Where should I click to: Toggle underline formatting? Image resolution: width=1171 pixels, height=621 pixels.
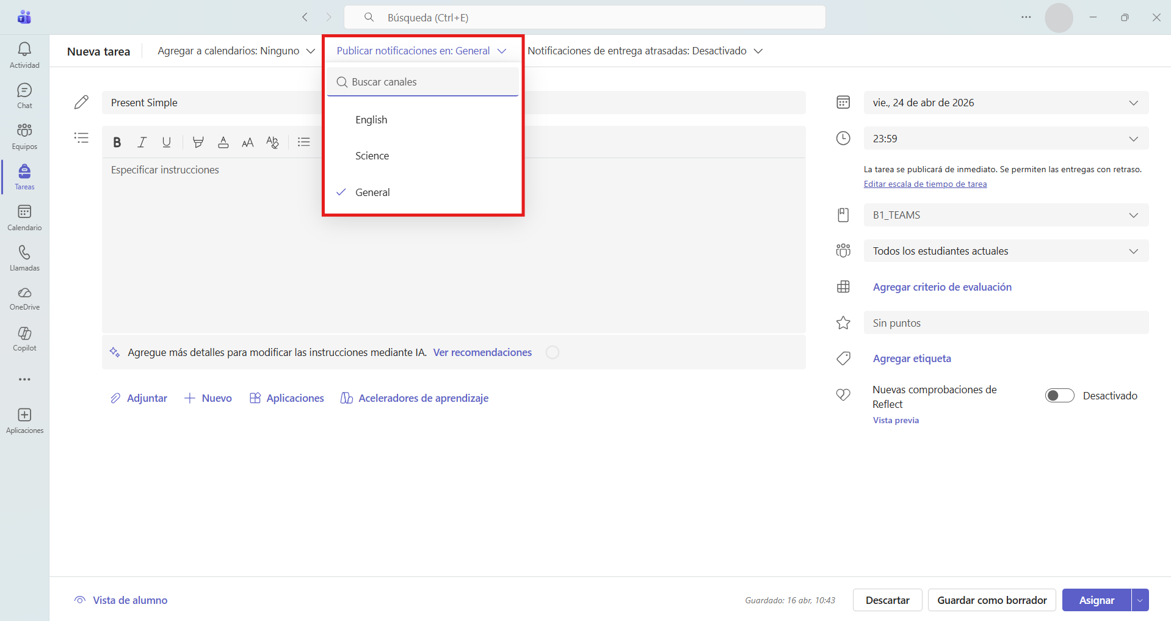pyautogui.click(x=166, y=142)
